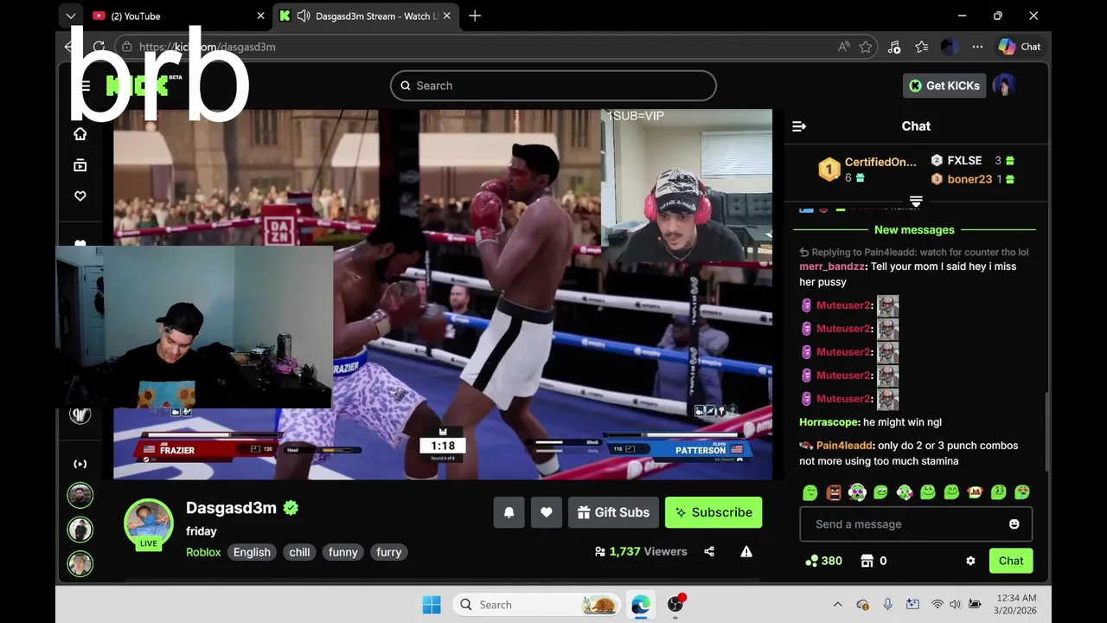Open the emoji picker in the message box
1107x623 pixels.
tap(1014, 524)
